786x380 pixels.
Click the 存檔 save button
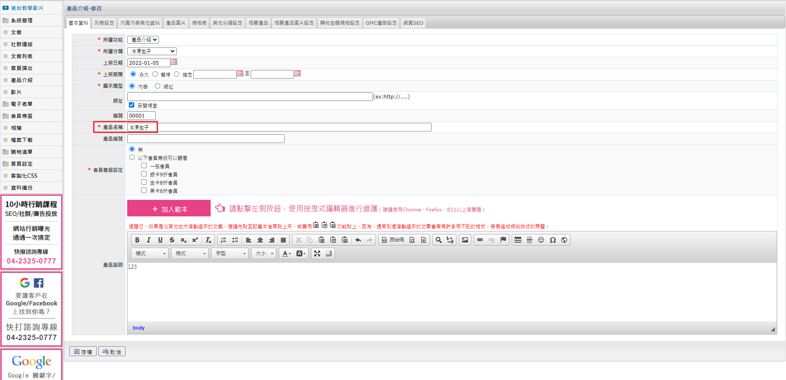click(x=83, y=352)
